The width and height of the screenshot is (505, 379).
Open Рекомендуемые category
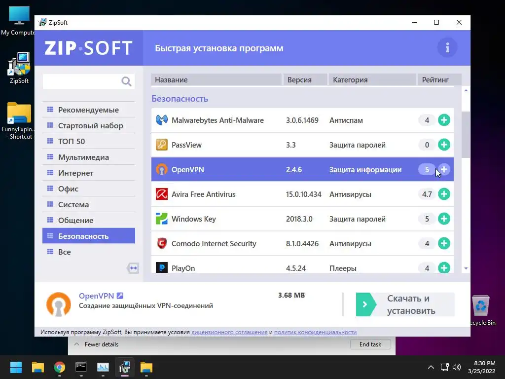[89, 110]
